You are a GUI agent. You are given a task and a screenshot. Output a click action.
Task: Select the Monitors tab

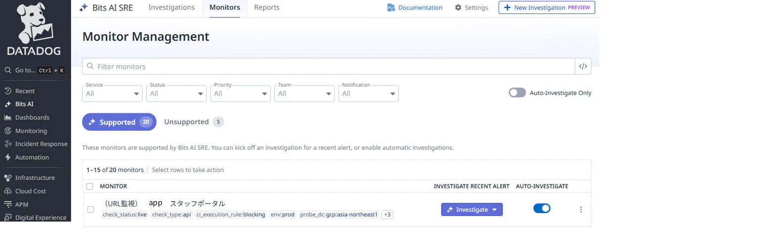click(x=225, y=7)
